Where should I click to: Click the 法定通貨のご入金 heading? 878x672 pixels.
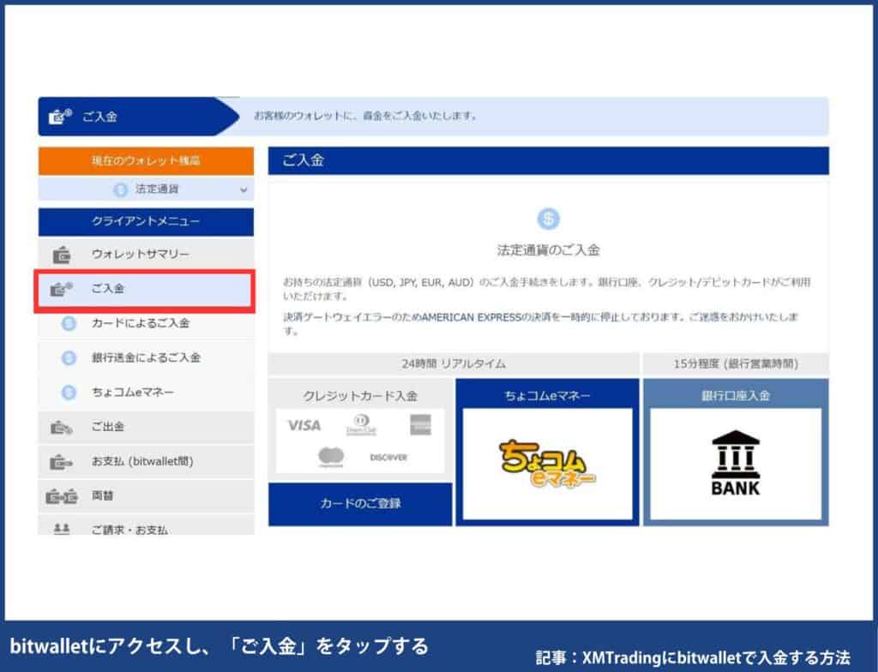[548, 250]
